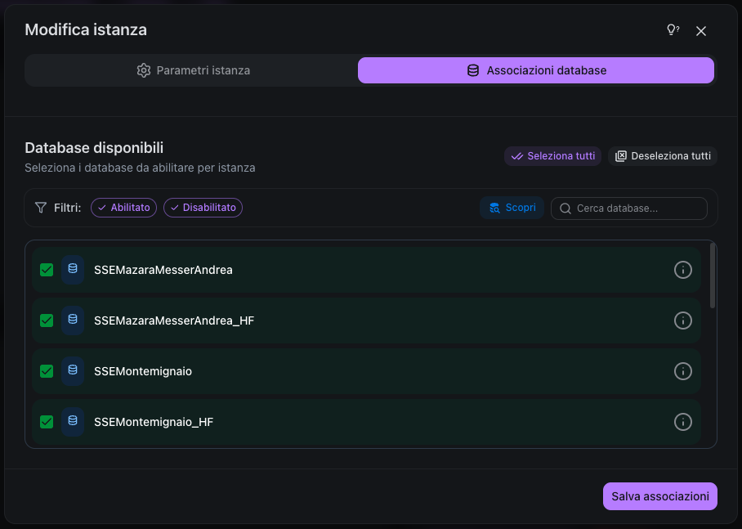Image resolution: width=742 pixels, height=529 pixels.
Task: Focus the Cerca database search field
Action: click(629, 208)
